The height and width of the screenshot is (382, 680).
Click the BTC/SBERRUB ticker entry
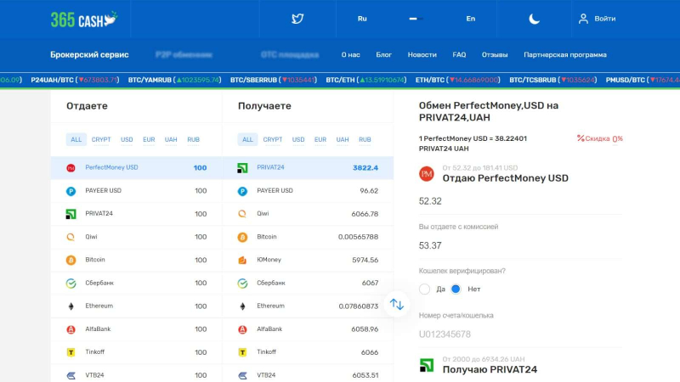click(x=274, y=80)
